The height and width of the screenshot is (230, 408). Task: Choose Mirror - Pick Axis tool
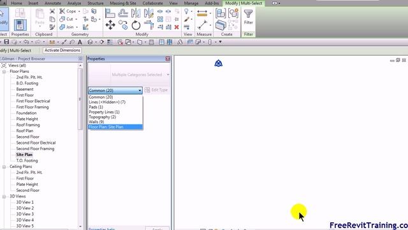coord(136,13)
